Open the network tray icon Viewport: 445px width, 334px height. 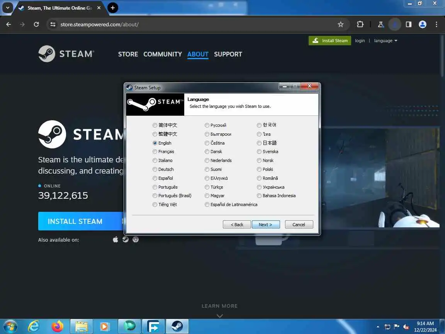click(x=387, y=327)
